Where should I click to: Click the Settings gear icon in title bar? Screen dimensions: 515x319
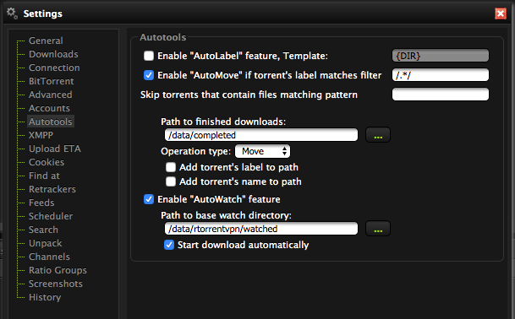pyautogui.click(x=12, y=14)
